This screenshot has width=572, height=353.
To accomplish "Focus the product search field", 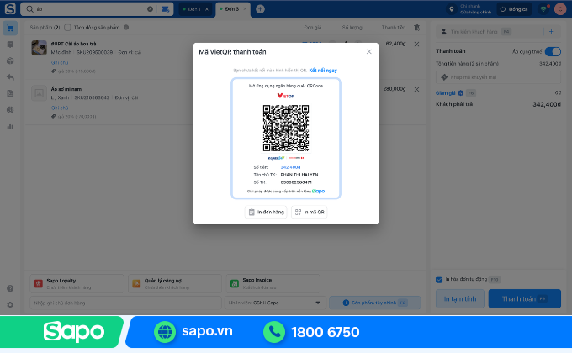I will [x=89, y=9].
